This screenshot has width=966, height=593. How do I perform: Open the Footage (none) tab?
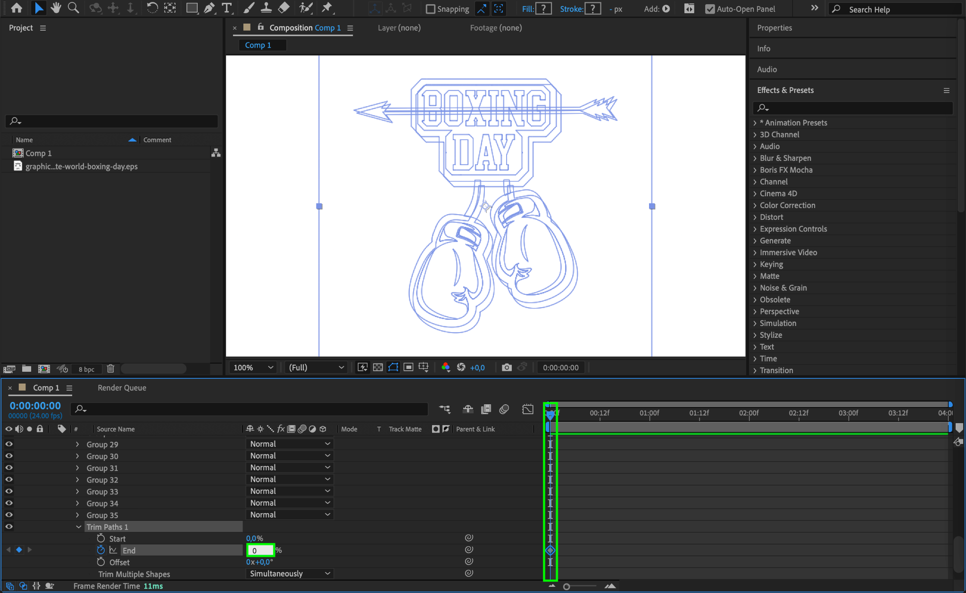click(x=496, y=28)
